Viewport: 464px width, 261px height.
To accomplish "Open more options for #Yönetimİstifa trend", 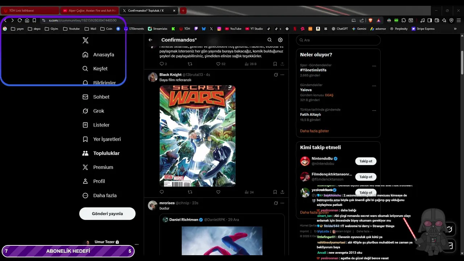I will (374, 66).
